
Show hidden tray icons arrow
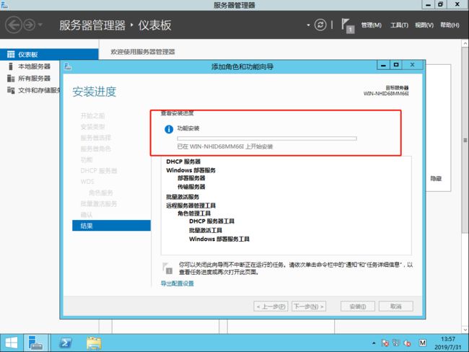pos(374,343)
